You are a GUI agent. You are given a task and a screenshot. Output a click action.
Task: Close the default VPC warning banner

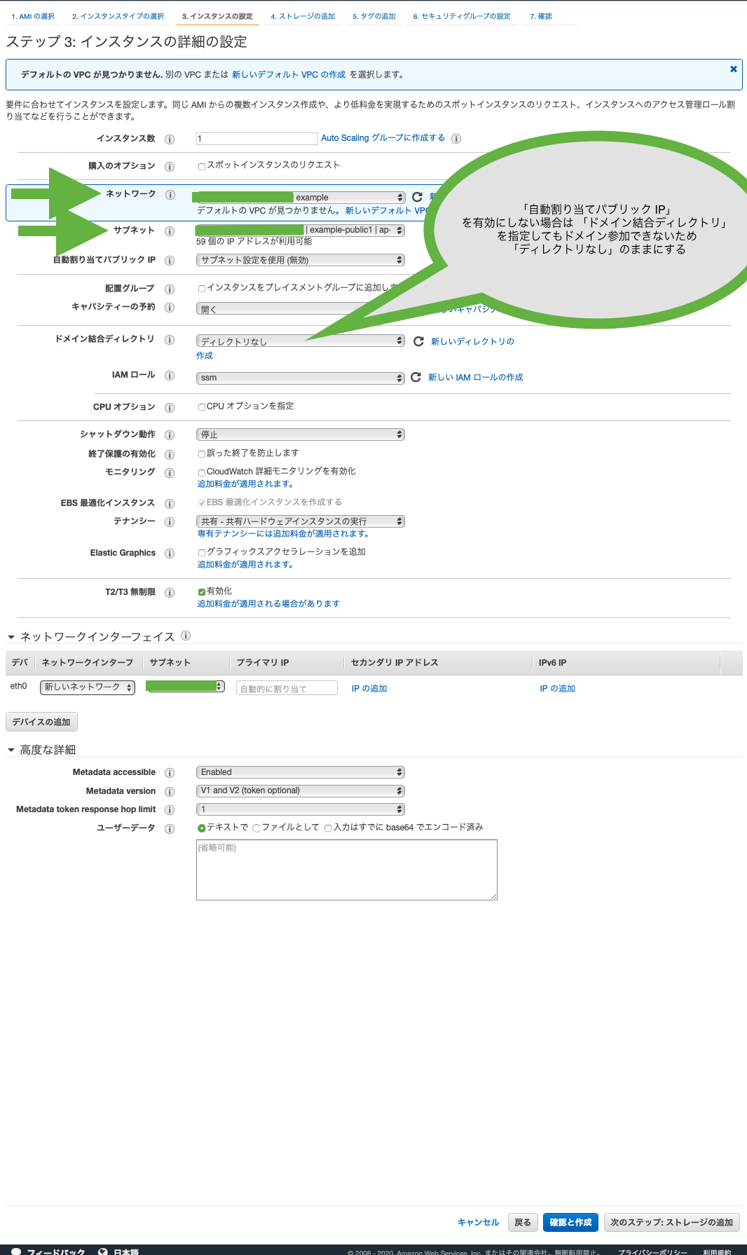pos(733,69)
